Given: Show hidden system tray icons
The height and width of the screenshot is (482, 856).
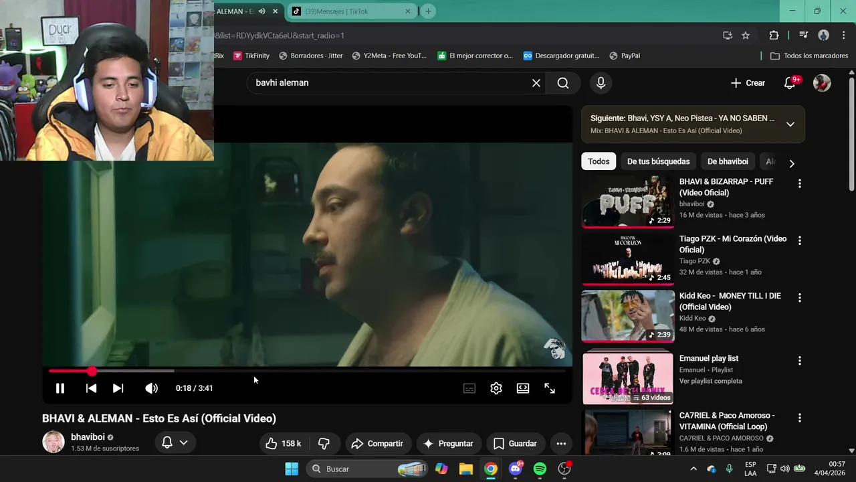Looking at the screenshot, I should [x=693, y=469].
